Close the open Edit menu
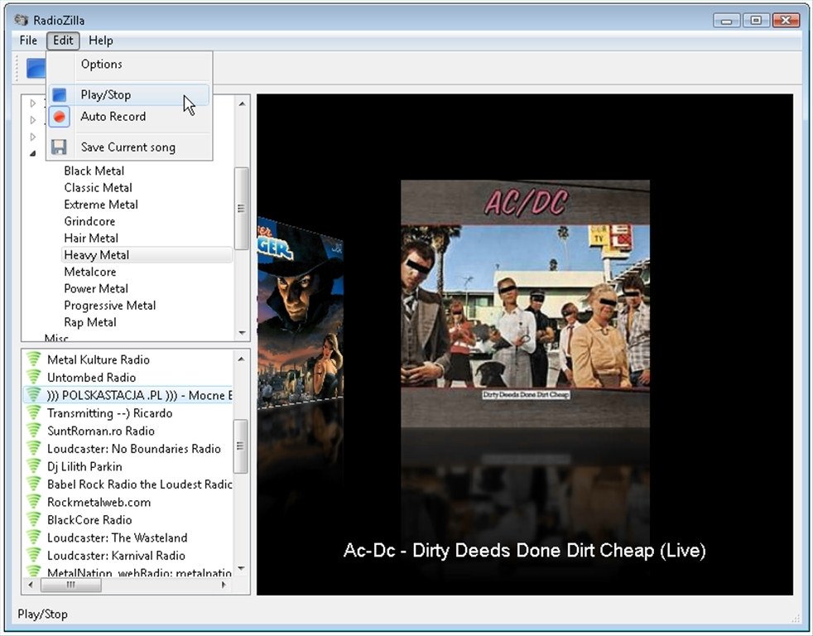The height and width of the screenshot is (636, 813). (x=63, y=41)
